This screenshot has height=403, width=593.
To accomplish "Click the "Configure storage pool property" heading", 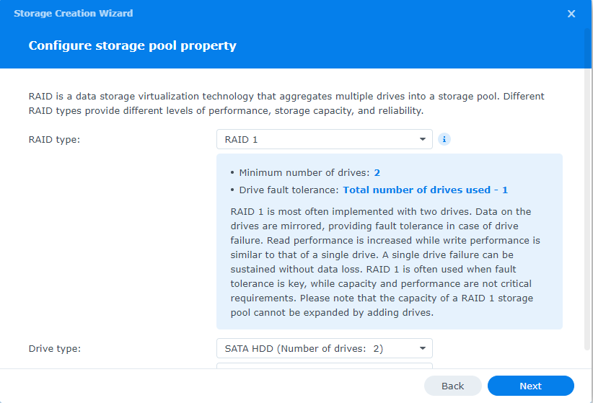I will tap(132, 45).
